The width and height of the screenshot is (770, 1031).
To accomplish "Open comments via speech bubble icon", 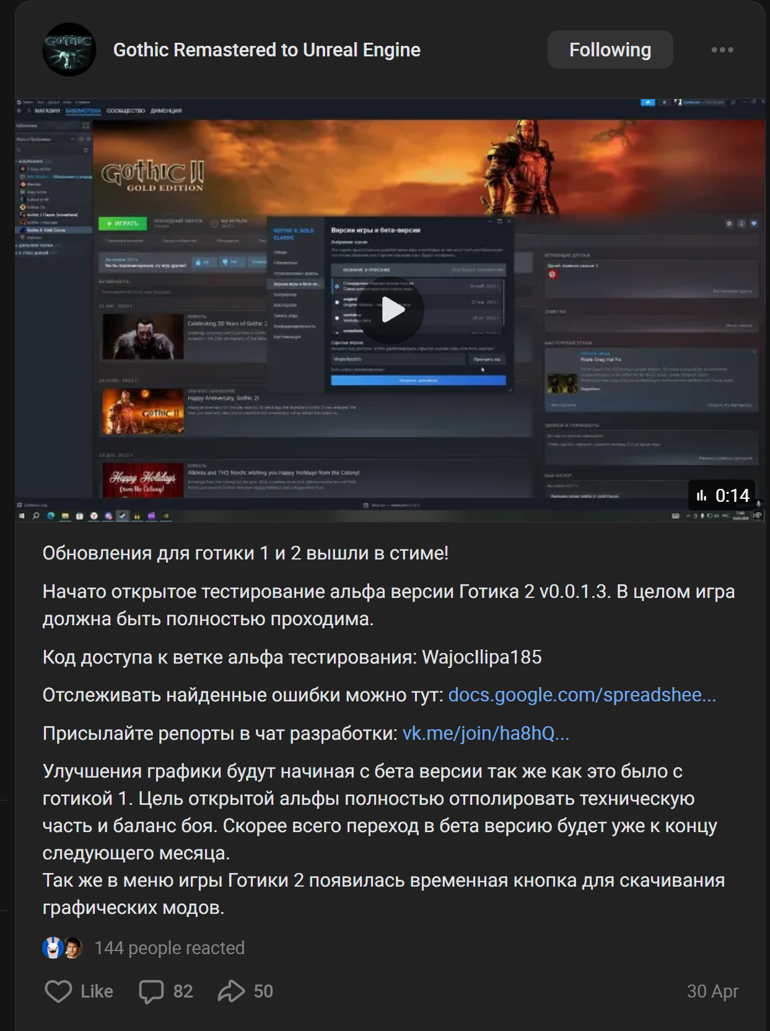I will click(x=151, y=991).
